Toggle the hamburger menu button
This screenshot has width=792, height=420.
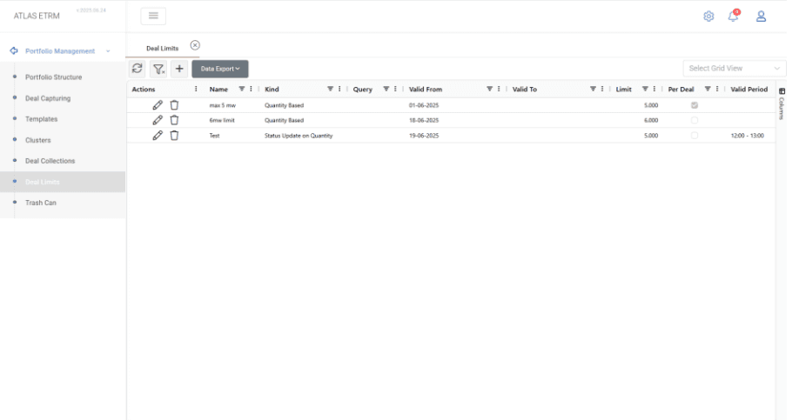(153, 16)
